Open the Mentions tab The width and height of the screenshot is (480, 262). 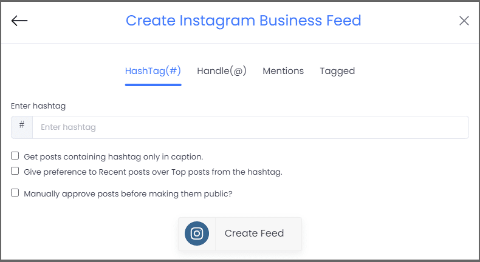(x=283, y=71)
